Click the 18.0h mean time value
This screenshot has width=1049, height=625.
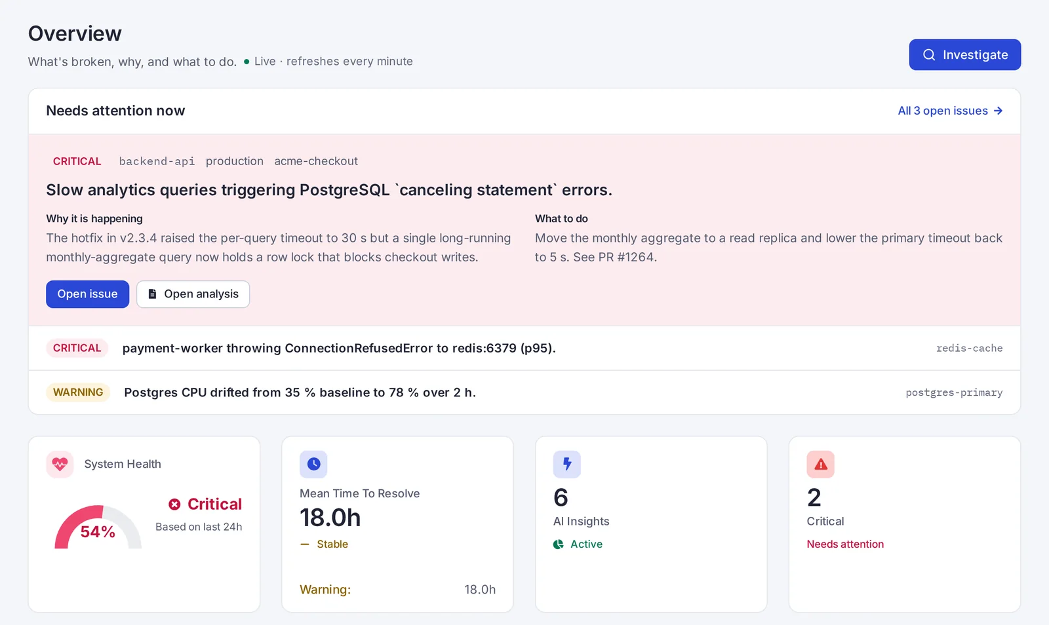330,518
